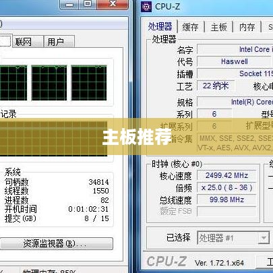Click the Haswell codename field
This screenshot has height=273, width=273.
234,61
